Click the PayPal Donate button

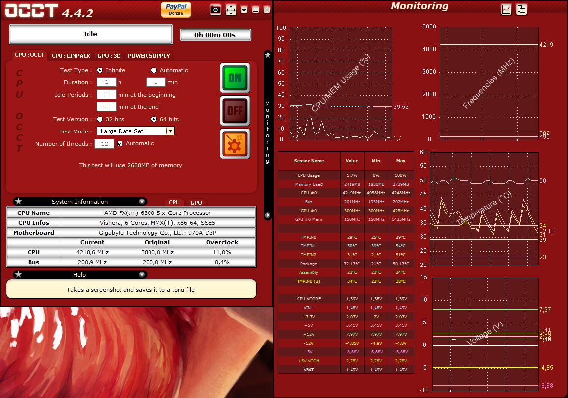176,9
